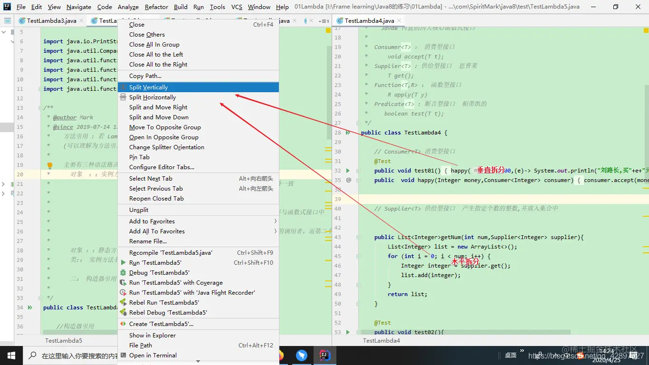The width and height of the screenshot is (649, 365).
Task: Click 'list.add(integer);' text at line 47
Action: click(x=430, y=275)
